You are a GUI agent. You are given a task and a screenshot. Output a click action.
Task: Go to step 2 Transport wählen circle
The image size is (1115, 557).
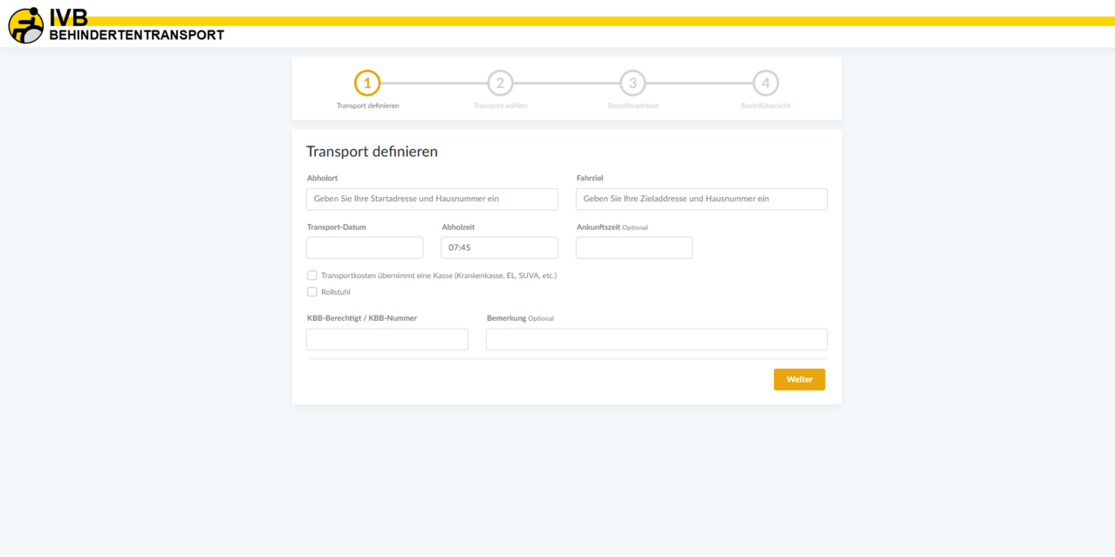coord(500,83)
